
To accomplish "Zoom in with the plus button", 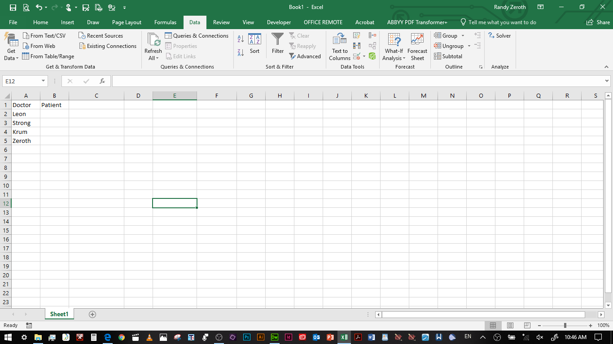I will pos(591,325).
